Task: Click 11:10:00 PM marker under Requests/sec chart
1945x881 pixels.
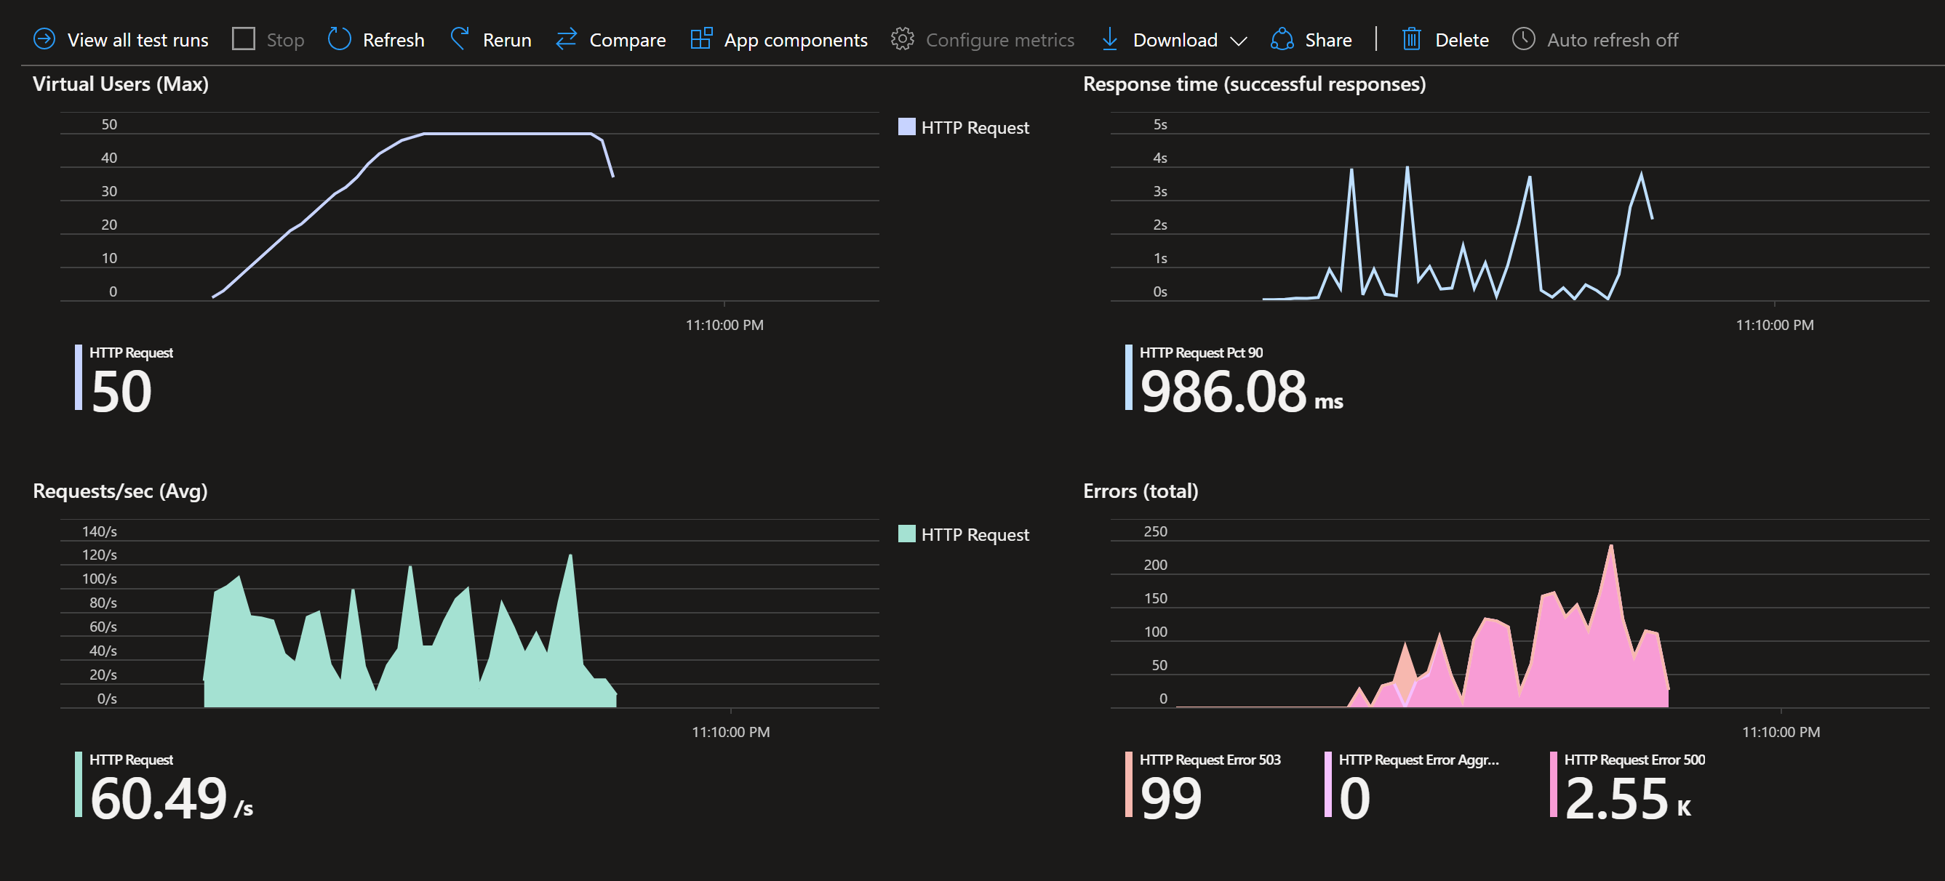Action: tap(730, 733)
